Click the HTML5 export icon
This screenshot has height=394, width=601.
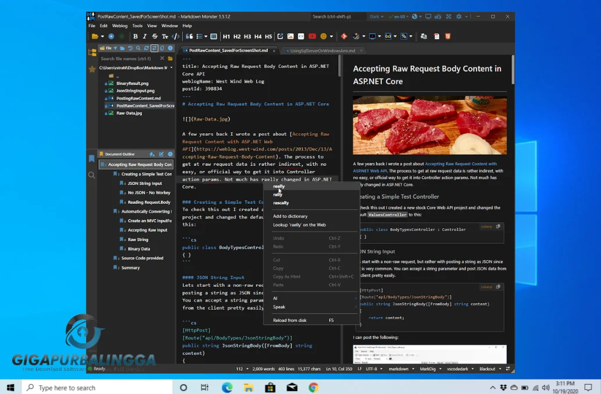tap(447, 37)
